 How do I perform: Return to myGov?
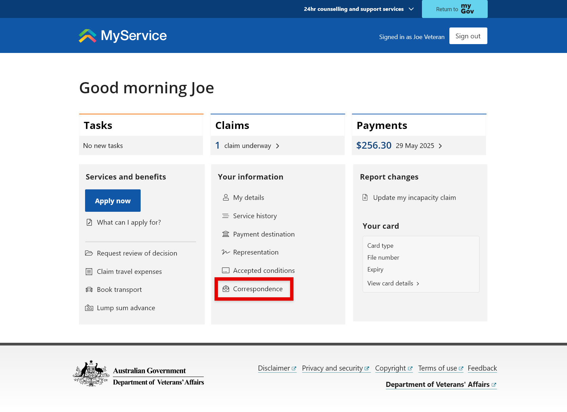pyautogui.click(x=454, y=9)
